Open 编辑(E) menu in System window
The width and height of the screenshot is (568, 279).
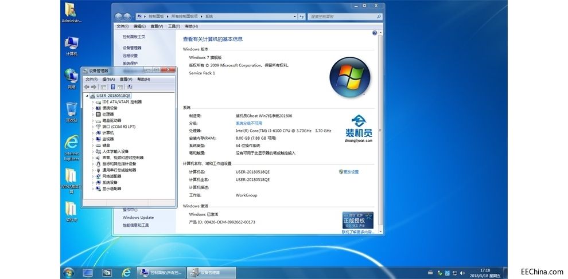139,26
